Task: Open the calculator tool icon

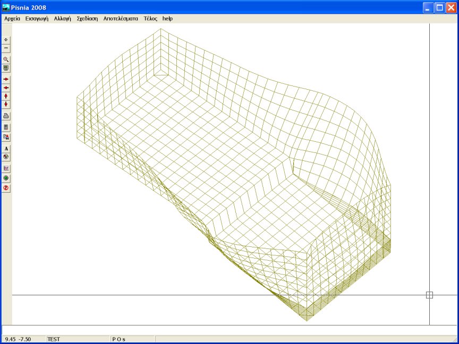Action: pyautogui.click(x=6, y=127)
